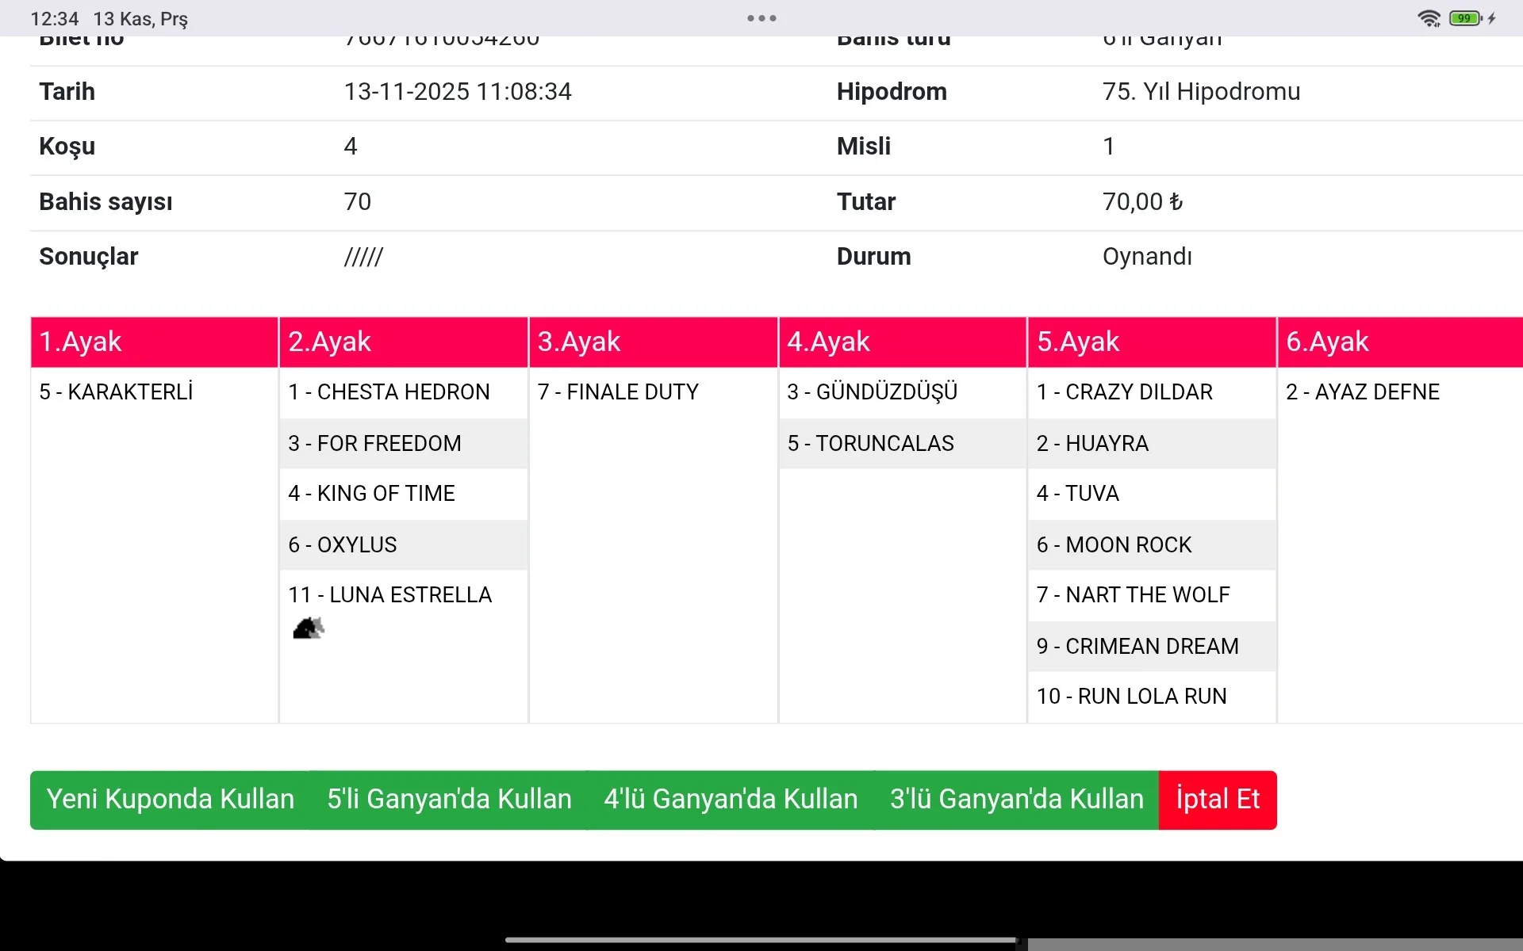
Task: Cancel ticket with İptal Et button
Action: pyautogui.click(x=1217, y=800)
